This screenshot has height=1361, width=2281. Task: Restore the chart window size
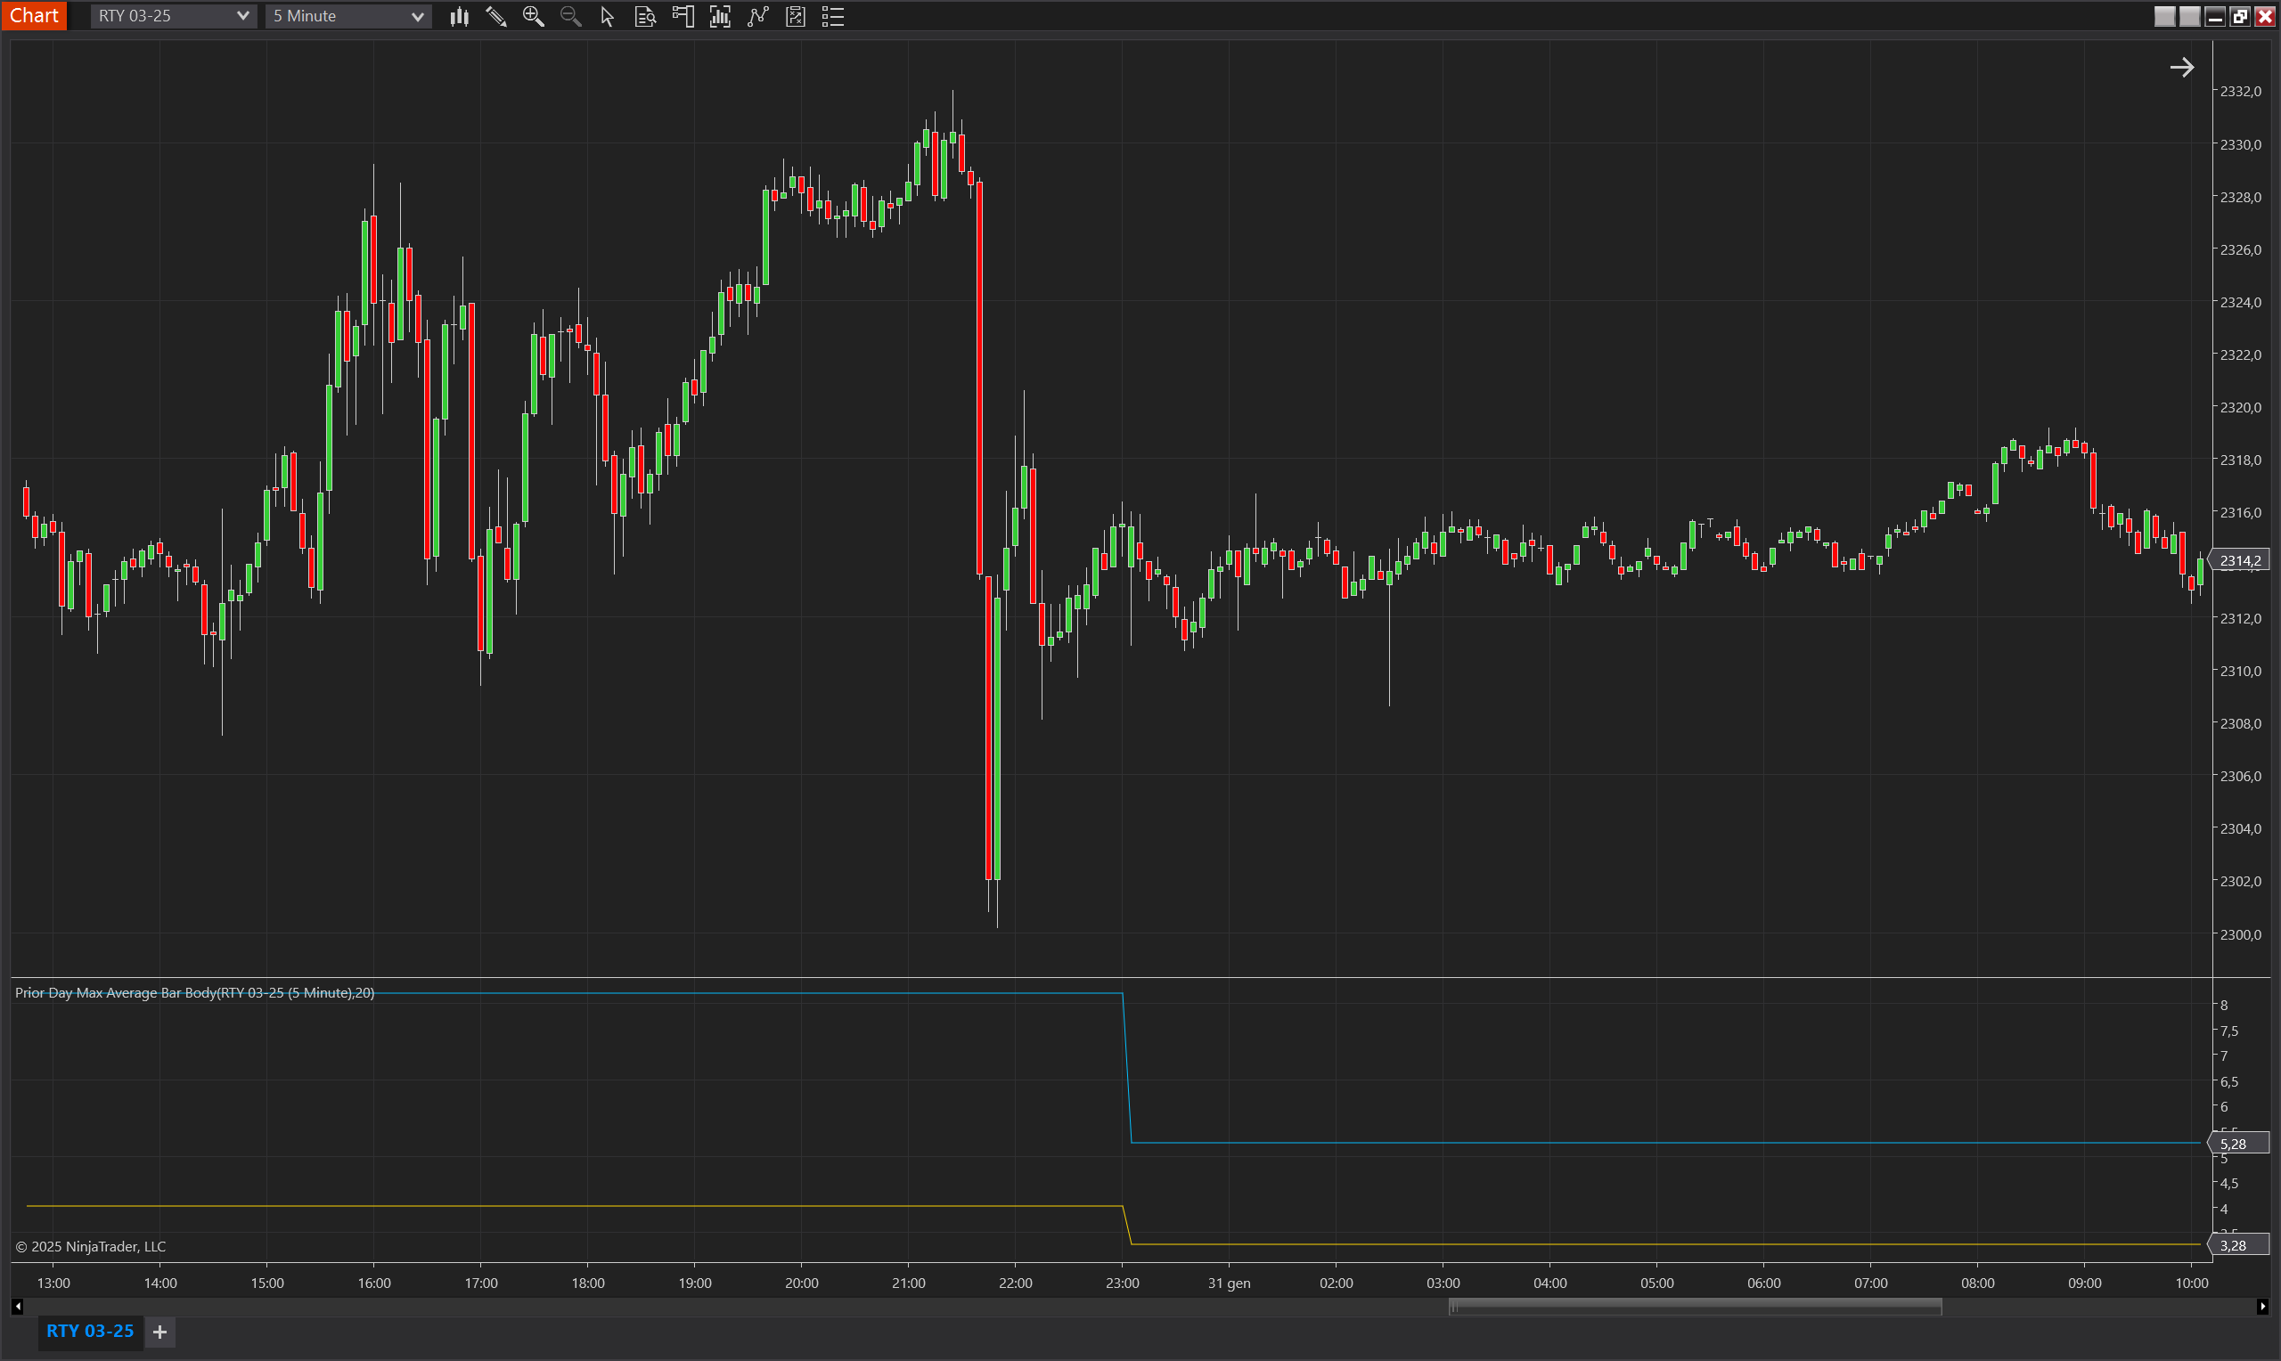(2240, 17)
